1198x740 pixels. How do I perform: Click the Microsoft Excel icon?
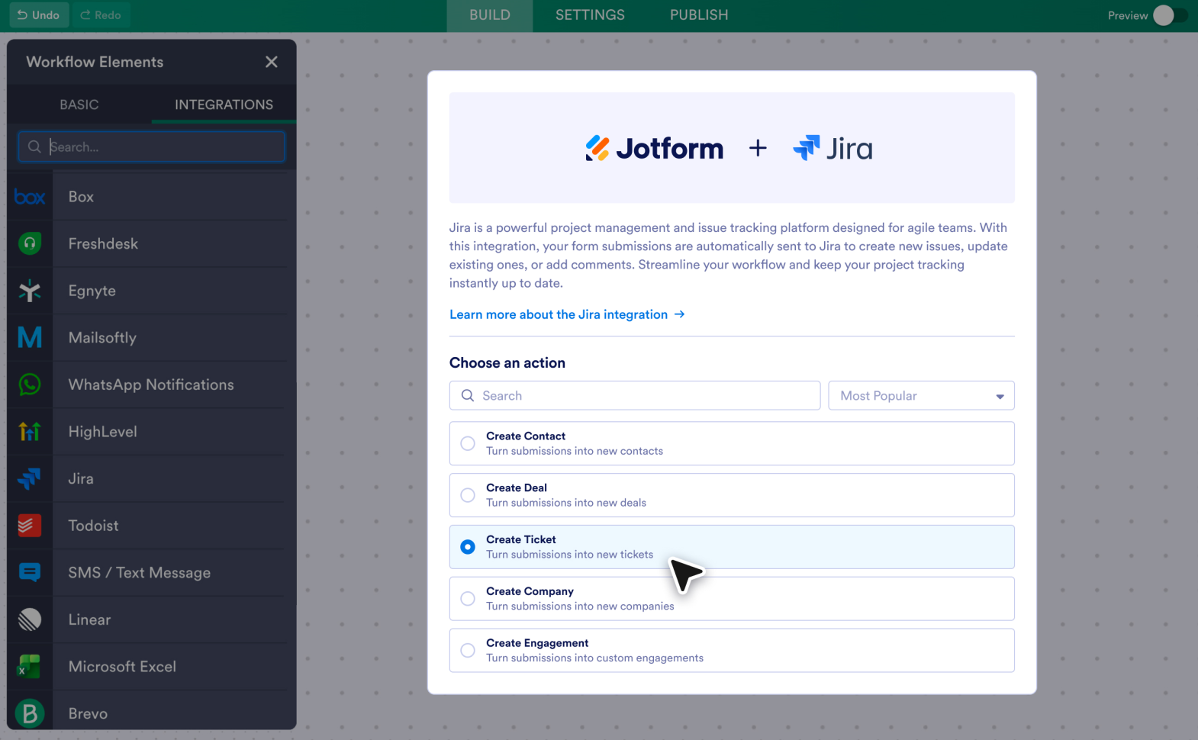pos(30,667)
